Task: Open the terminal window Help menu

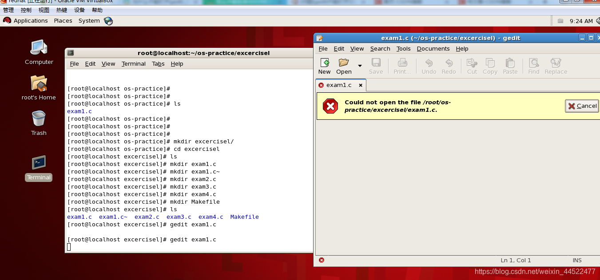Action: tap(177, 64)
